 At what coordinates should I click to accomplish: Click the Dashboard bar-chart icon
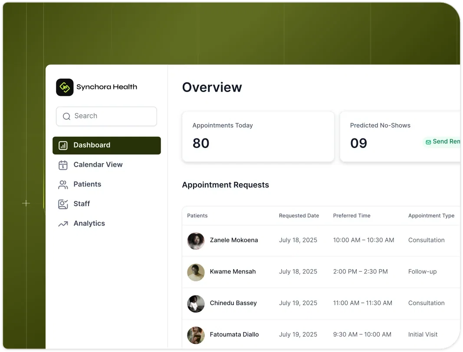click(63, 145)
